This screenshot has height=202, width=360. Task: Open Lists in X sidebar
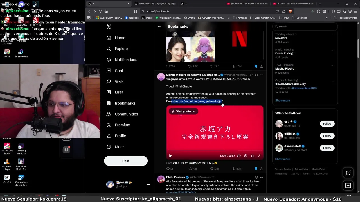coord(115,92)
